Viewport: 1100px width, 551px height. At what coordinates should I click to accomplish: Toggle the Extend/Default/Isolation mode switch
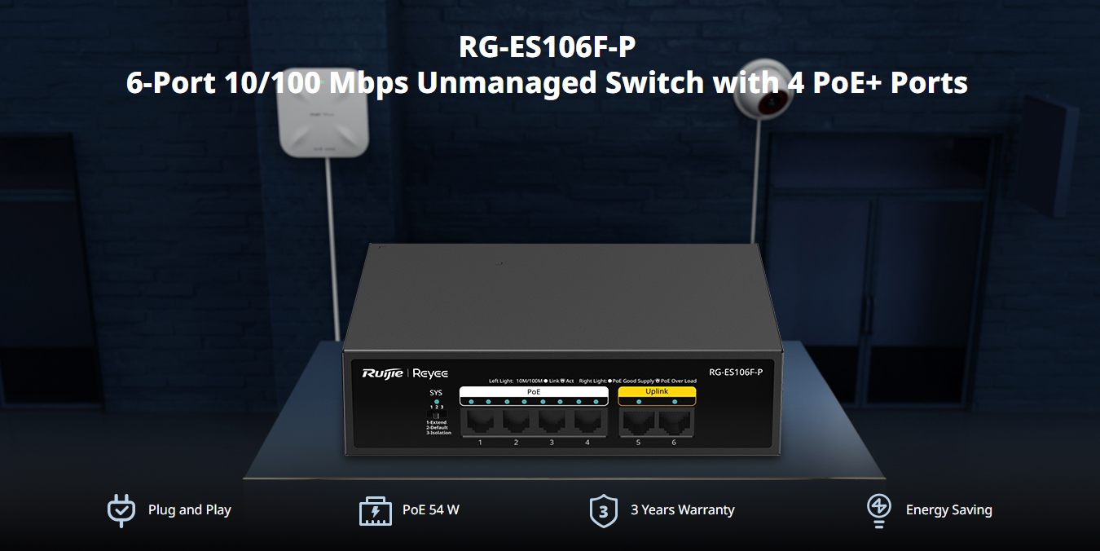tap(437, 416)
